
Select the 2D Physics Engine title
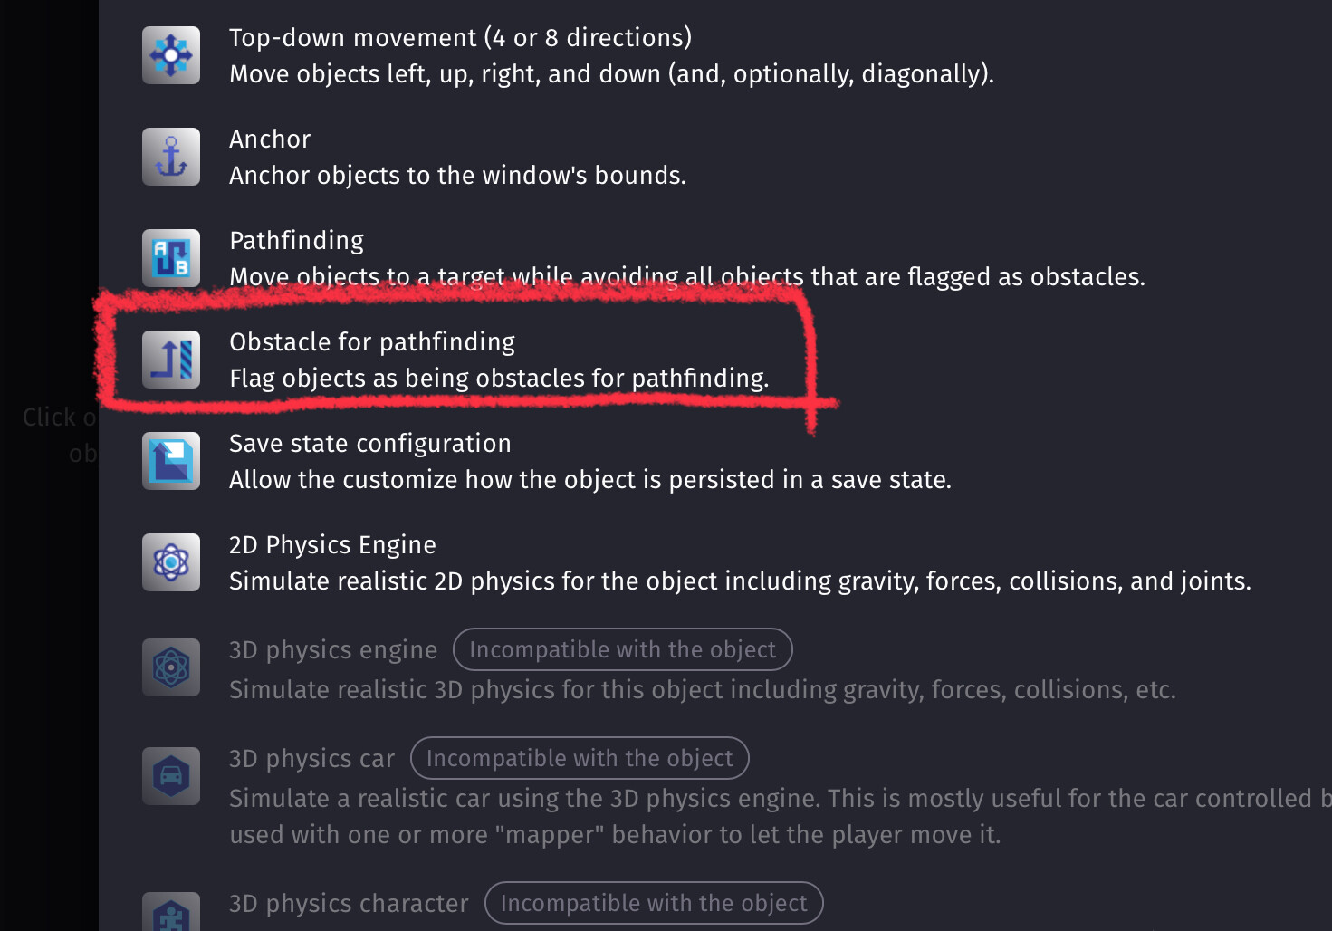[332, 544]
